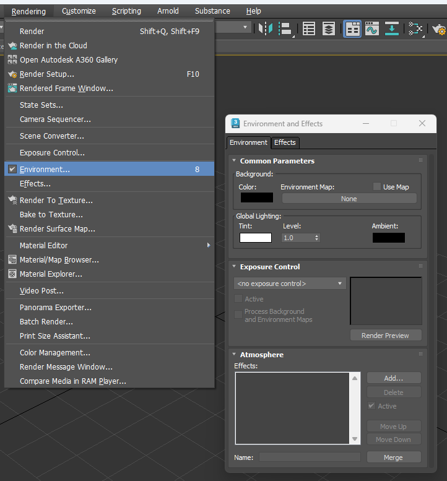Click the Exposure Control rollout grip handle

(x=420, y=266)
